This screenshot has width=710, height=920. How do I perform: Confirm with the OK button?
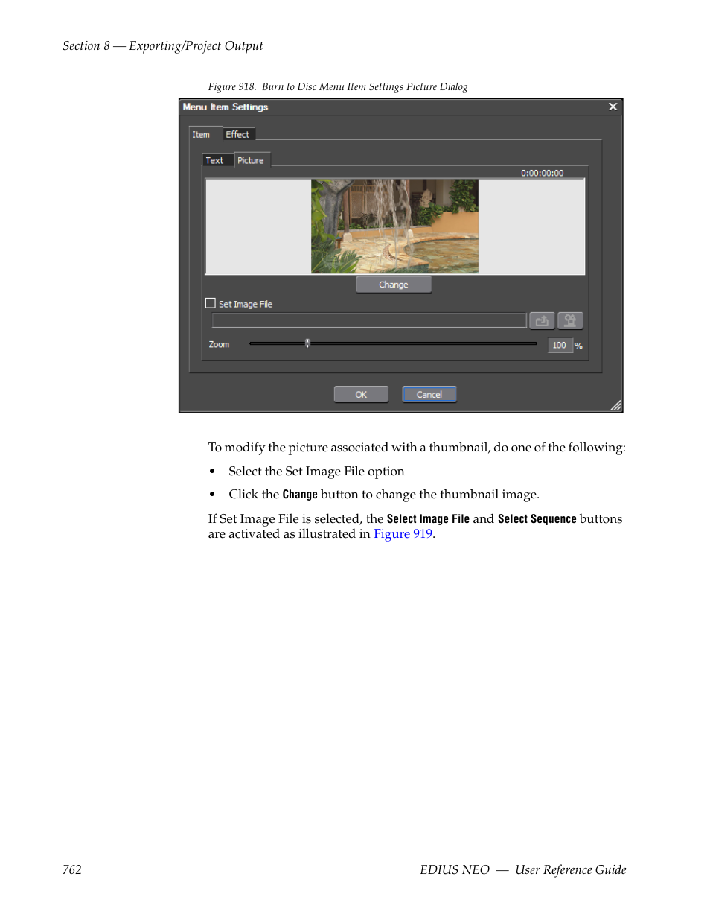pyautogui.click(x=361, y=394)
